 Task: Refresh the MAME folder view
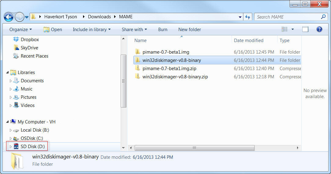pyautogui.click(x=248, y=17)
